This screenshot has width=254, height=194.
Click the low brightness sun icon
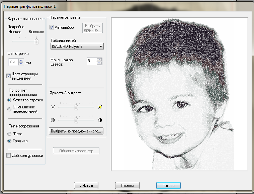(53, 107)
